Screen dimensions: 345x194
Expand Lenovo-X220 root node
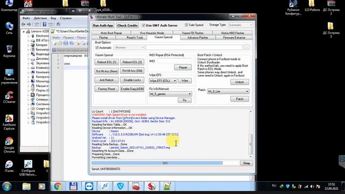coord(24,31)
